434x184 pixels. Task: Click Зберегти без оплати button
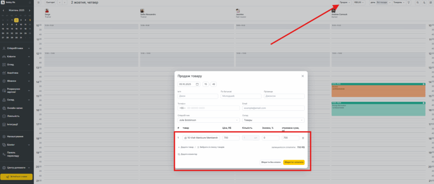point(270,162)
